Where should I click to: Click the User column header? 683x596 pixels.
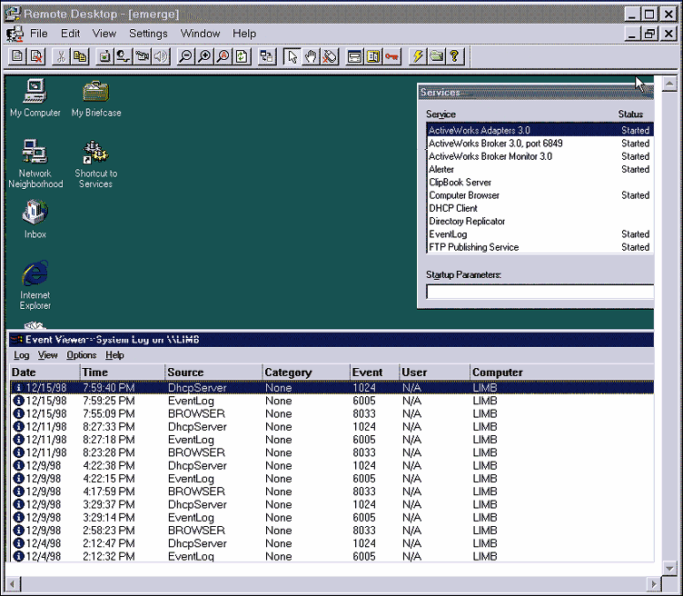(435, 372)
